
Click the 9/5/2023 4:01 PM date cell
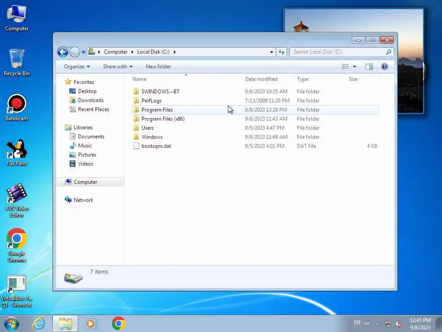[x=265, y=146]
